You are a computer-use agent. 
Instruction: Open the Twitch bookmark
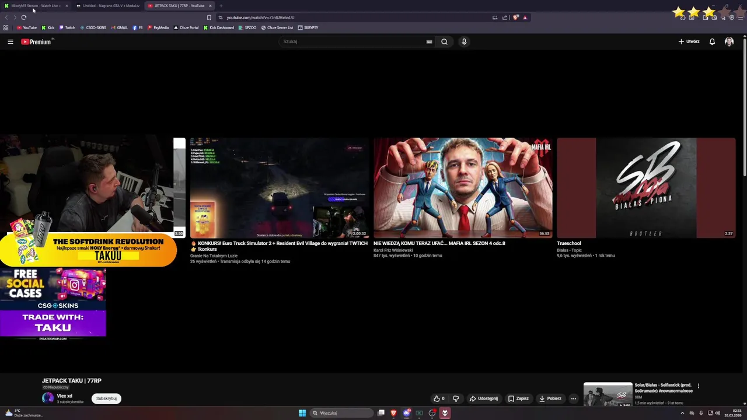67,27
